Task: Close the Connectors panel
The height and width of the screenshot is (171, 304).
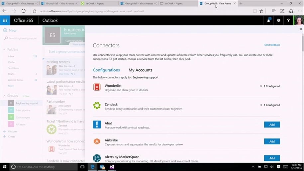Action: [300, 29]
